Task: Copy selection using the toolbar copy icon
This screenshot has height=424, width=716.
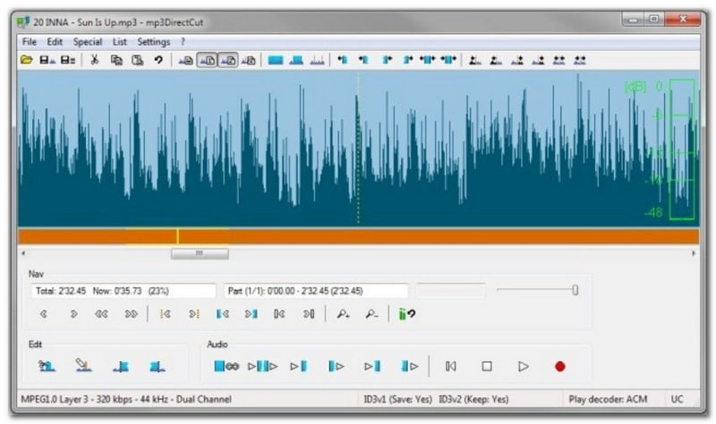Action: pos(116,60)
